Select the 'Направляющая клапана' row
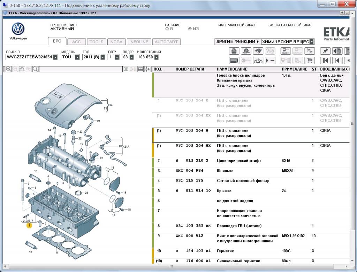Image resolution: width=357 pixels, height=272 pixels. tap(251, 216)
